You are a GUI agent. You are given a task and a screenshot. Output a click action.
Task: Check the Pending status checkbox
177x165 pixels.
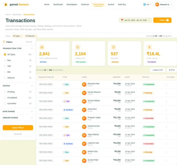(x=5, y=92)
